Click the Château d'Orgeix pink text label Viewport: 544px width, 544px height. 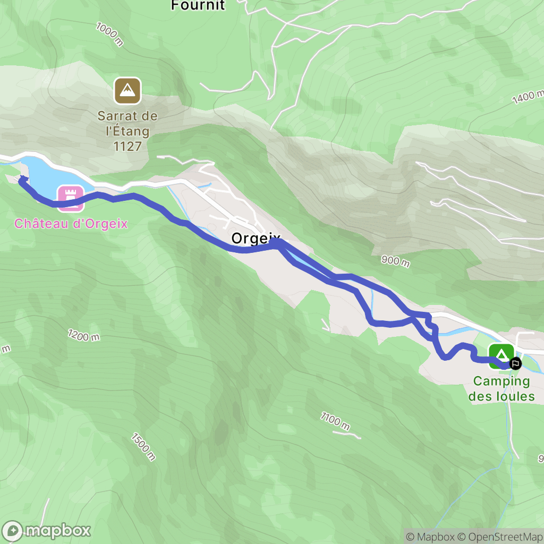click(71, 224)
